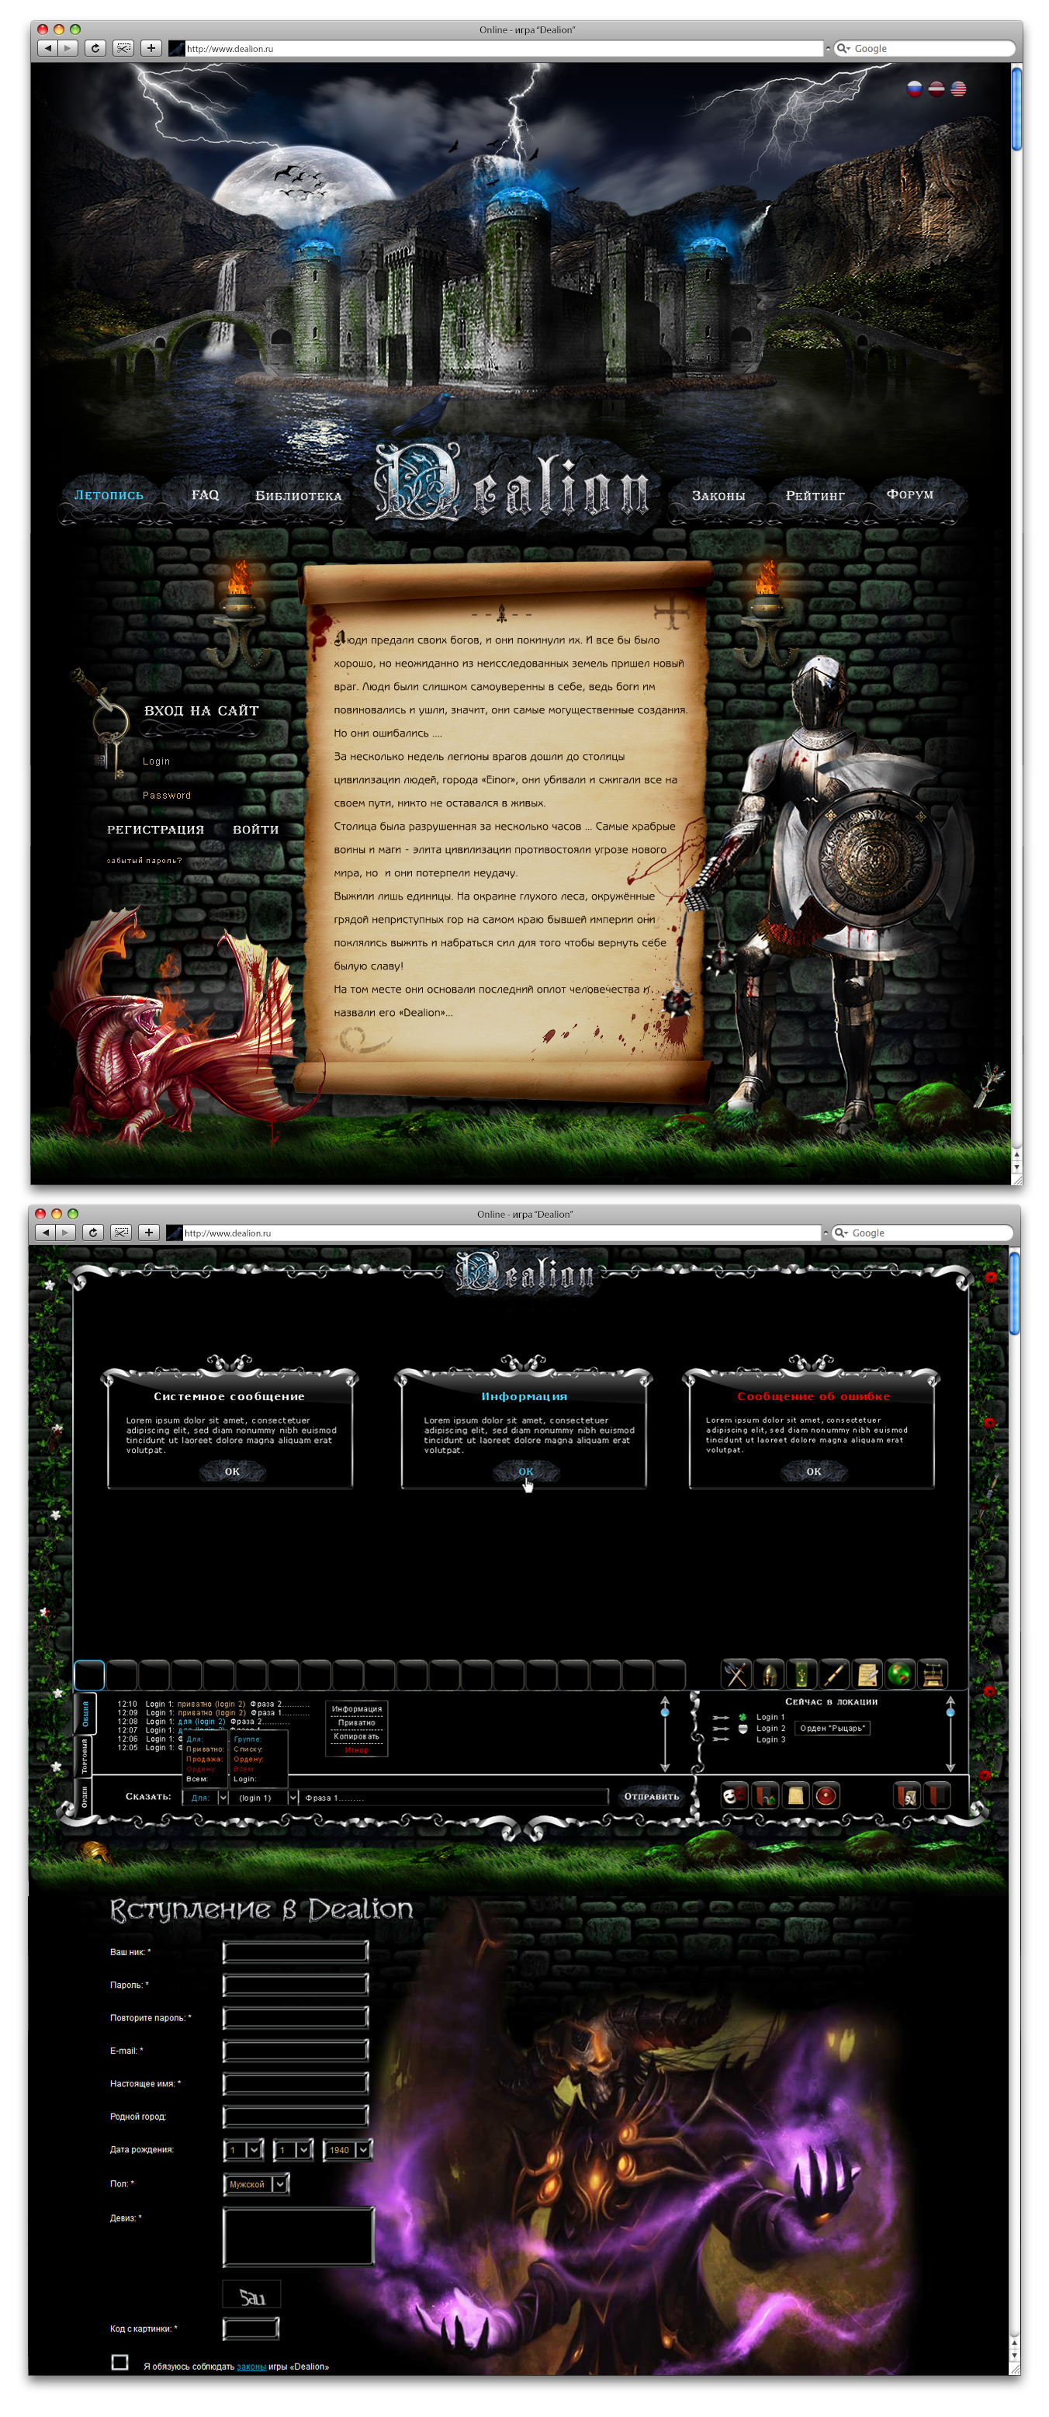Click the green potion icon in game toolbar
Image resolution: width=1049 pixels, height=2417 pixels.
[x=801, y=1674]
